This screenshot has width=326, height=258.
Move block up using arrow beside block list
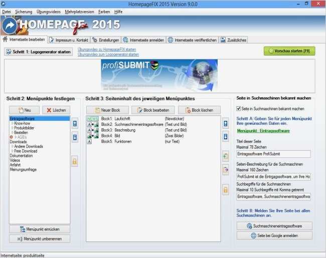[225, 124]
